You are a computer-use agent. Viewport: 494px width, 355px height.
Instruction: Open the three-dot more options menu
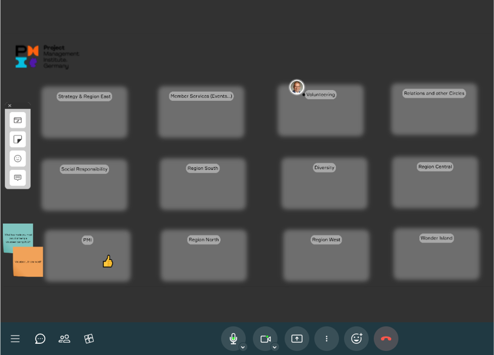point(327,339)
